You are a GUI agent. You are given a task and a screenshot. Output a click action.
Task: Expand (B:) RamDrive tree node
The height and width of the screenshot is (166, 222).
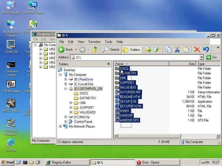tap(65, 79)
